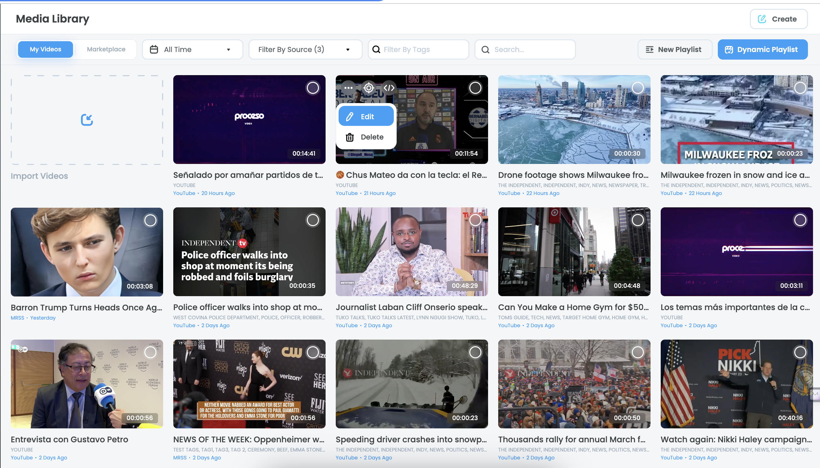Click the import arrow icon in Import Videos box
The image size is (820, 468).
pyautogui.click(x=87, y=120)
